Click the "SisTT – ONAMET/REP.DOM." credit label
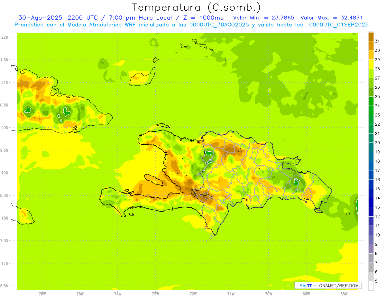 pyautogui.click(x=328, y=285)
